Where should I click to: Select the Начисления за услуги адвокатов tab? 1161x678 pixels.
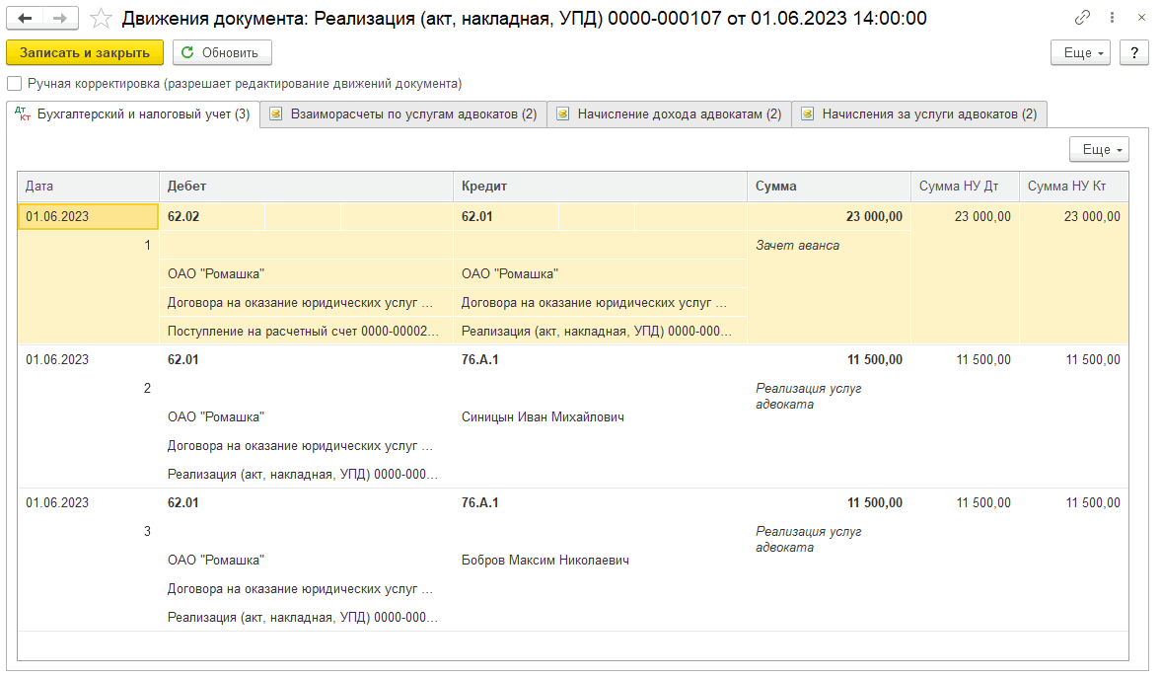(918, 114)
